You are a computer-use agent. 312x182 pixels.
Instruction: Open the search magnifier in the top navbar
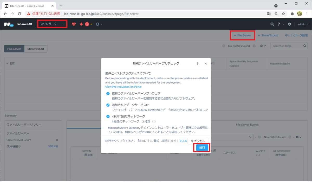click(x=272, y=24)
